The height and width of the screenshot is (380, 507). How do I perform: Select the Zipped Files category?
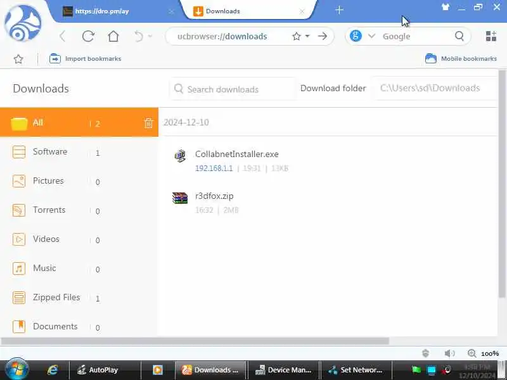point(79,297)
